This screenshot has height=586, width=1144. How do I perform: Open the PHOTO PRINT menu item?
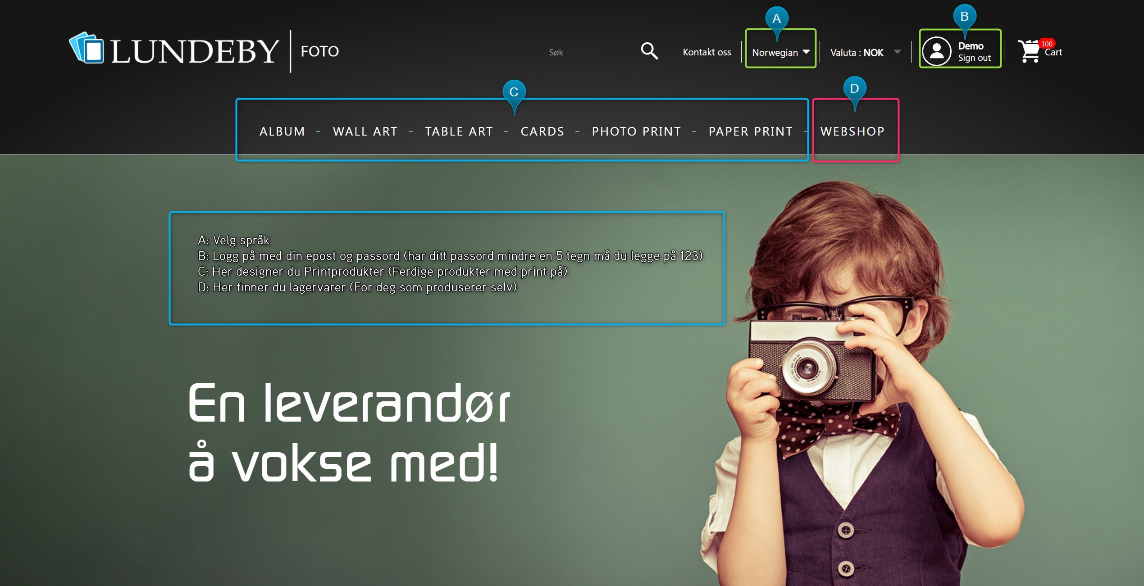(636, 132)
